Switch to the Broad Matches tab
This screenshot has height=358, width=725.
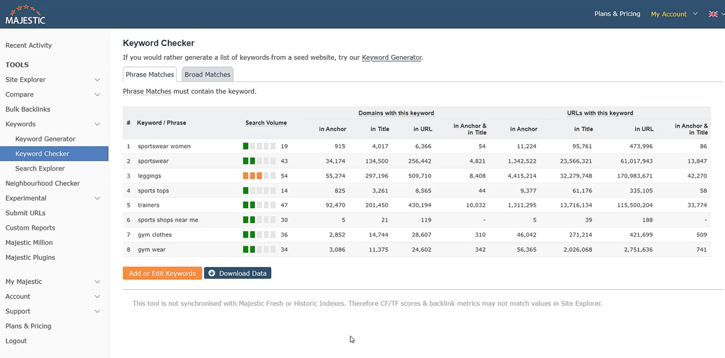(207, 74)
